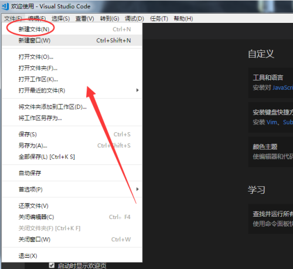Image resolution: width=293 pixels, height=269 pixels.
Task: Select 另存为(A)... menu entry
Action: click(72, 146)
